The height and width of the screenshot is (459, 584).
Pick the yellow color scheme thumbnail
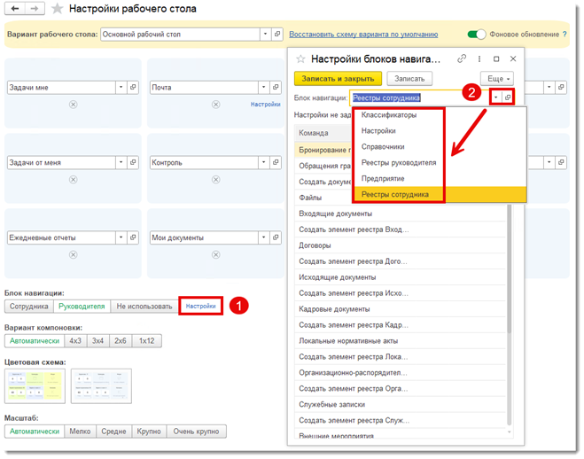(35, 385)
